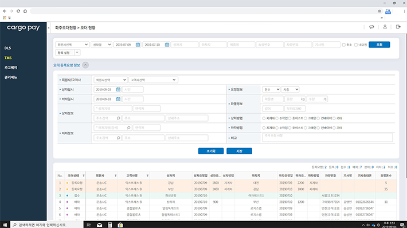Check the 취소 checkbox
The image size is (407, 228).
(344, 45)
